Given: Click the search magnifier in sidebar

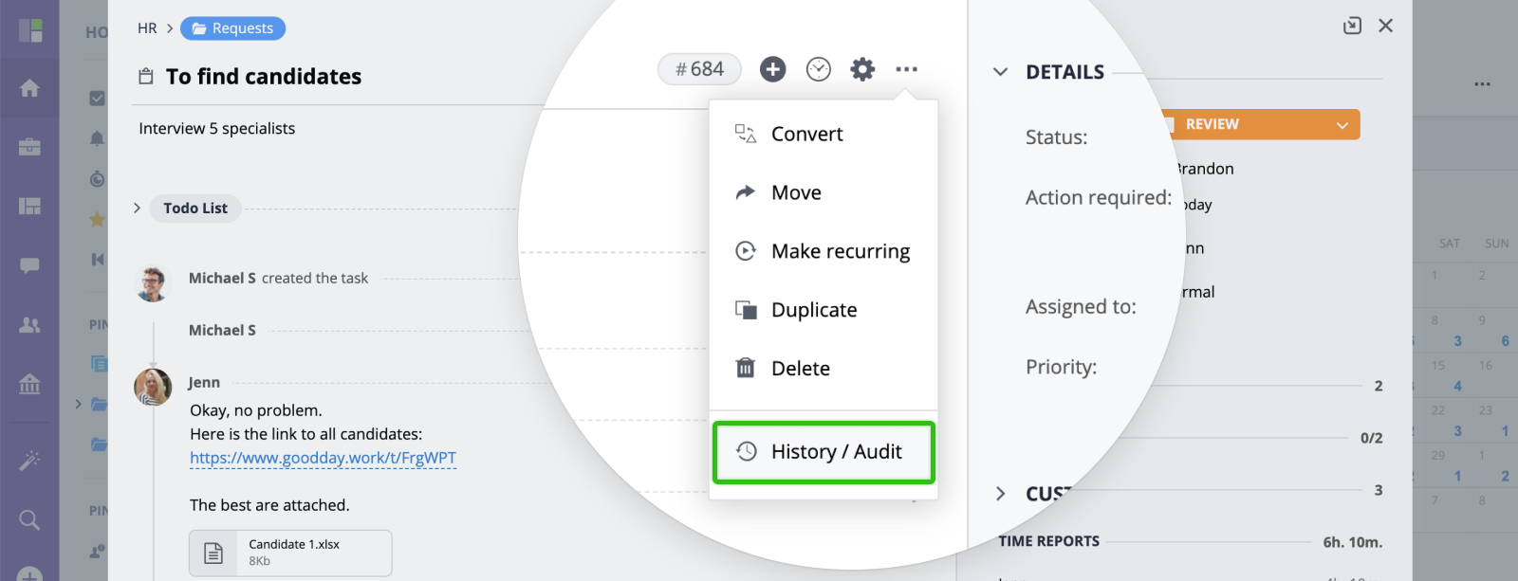Looking at the screenshot, I should (29, 519).
